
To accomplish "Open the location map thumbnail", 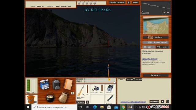I will point(156,25).
